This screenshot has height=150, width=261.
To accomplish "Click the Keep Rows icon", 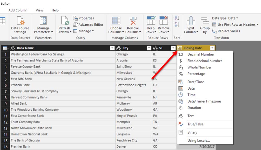I will [151, 21].
